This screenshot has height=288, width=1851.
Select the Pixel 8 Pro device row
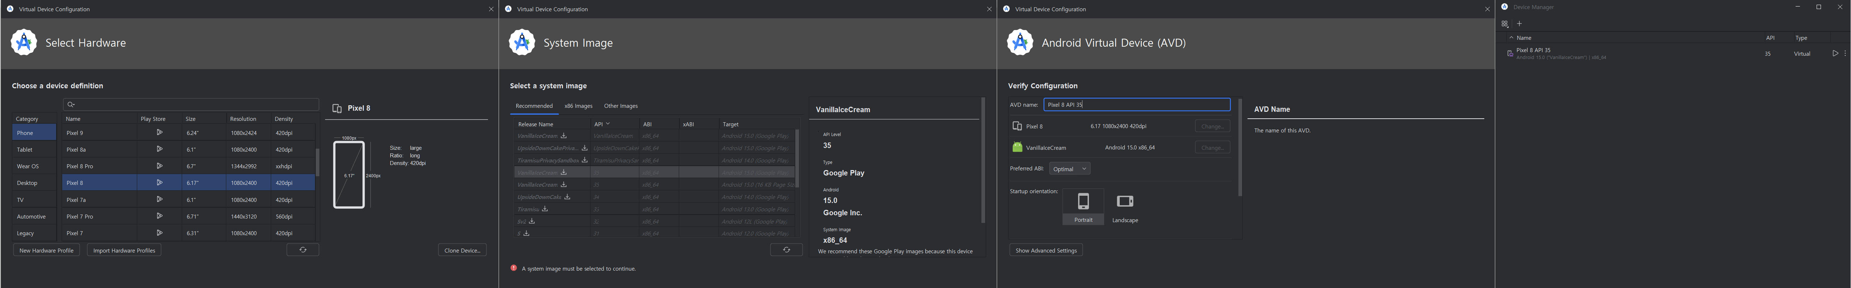tap(189, 166)
